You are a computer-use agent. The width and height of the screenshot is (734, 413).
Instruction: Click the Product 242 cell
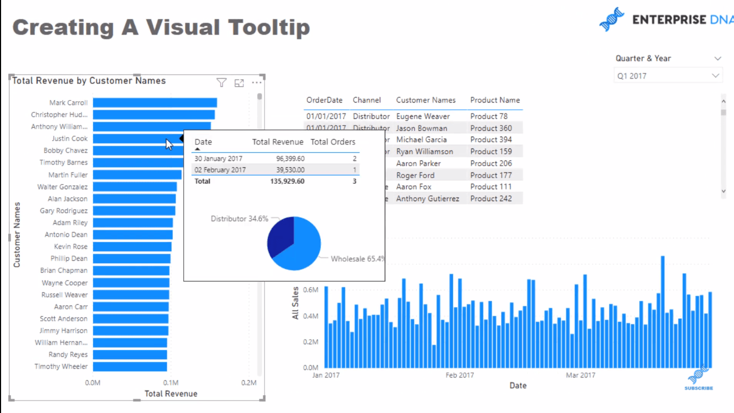coord(491,198)
